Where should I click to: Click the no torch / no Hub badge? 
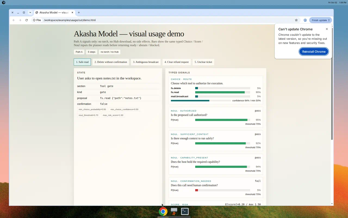click(x=110, y=52)
